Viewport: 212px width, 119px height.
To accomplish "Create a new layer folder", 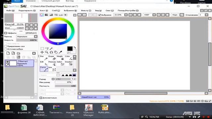I will point(19,53).
